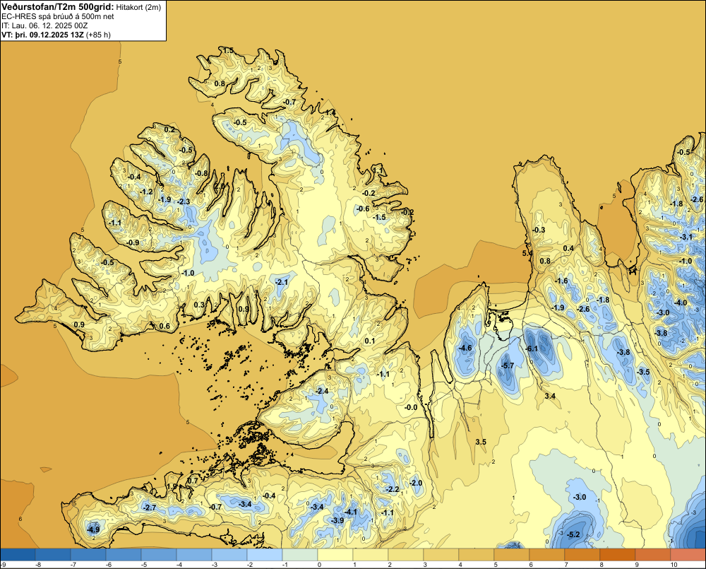Click the '-4.1' temperature label
Screen dimensions: 706x569
click(x=351, y=512)
